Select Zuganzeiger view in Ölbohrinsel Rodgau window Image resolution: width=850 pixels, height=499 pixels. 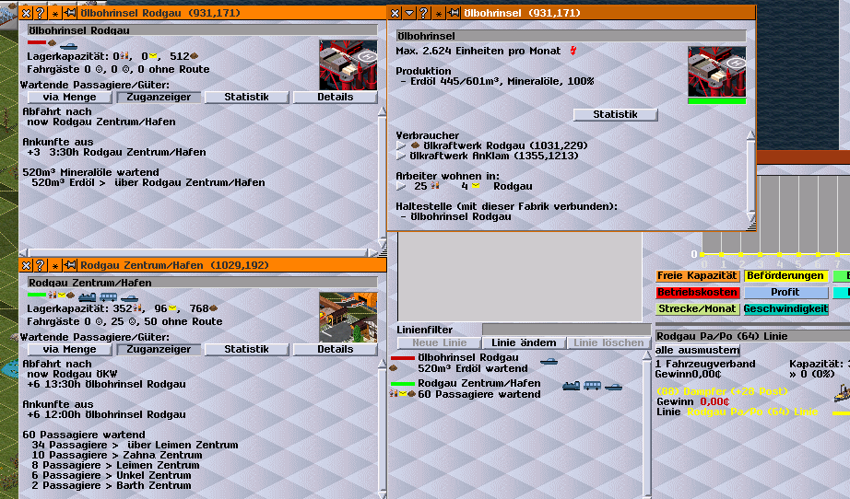[158, 97]
